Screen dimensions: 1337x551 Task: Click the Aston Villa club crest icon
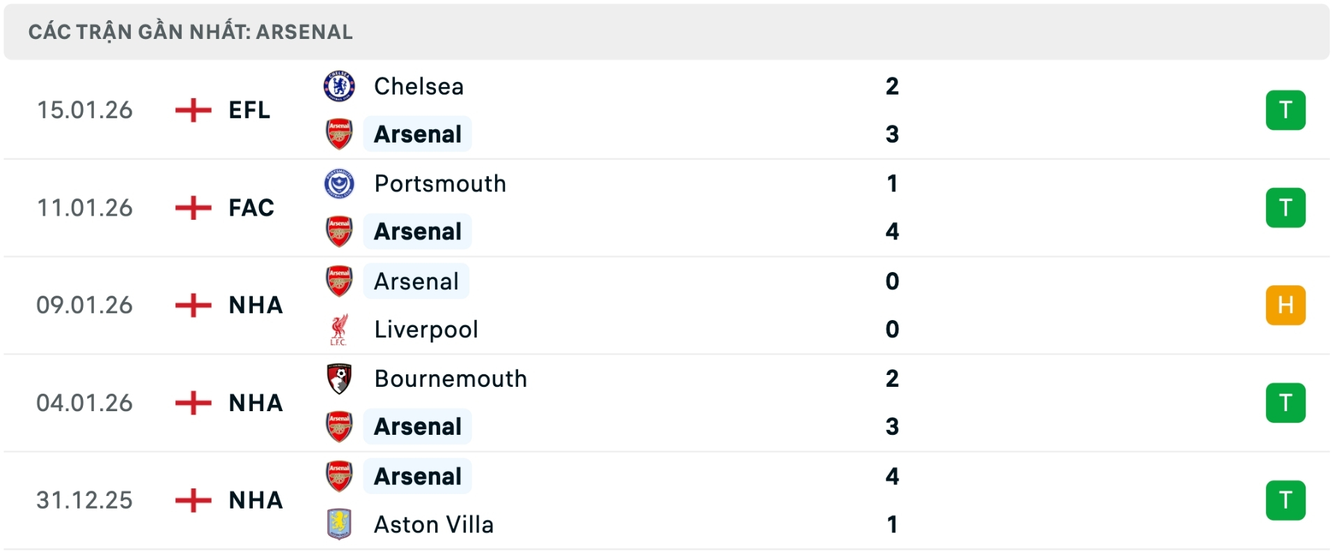(x=339, y=525)
